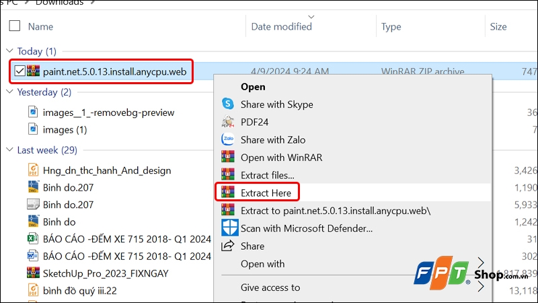
Task: Click the Skype icon in context menu
Action: (x=228, y=104)
